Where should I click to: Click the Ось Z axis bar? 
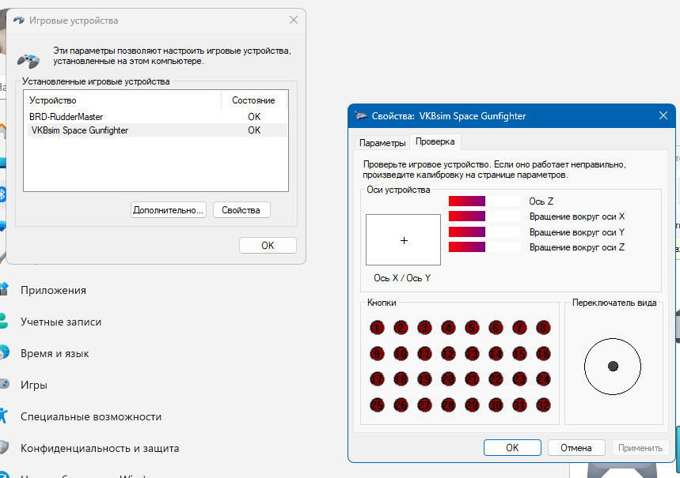pos(484,201)
